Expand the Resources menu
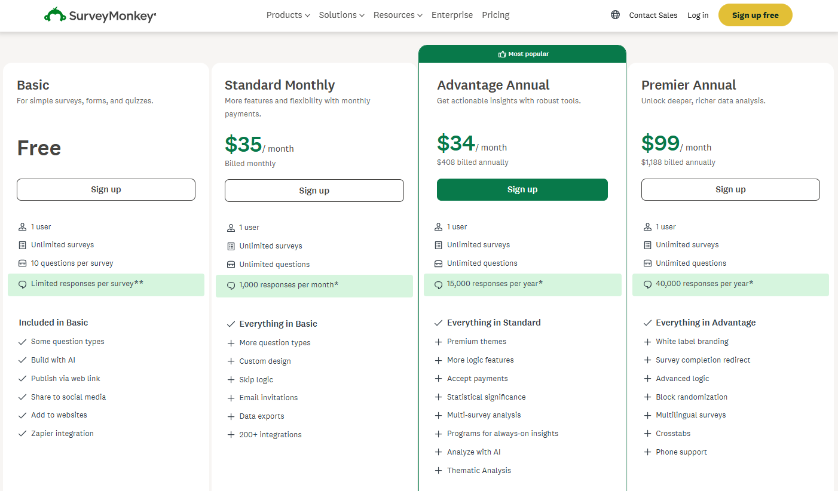Viewport: 838px width, 491px height. click(x=398, y=15)
